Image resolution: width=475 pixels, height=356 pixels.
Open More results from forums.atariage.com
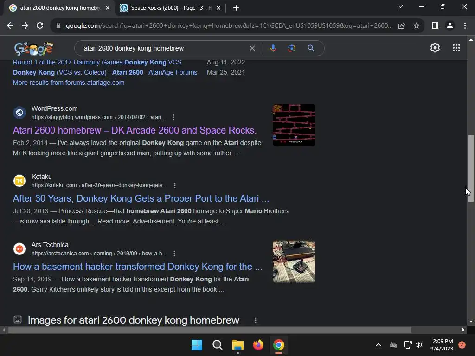pos(69,83)
